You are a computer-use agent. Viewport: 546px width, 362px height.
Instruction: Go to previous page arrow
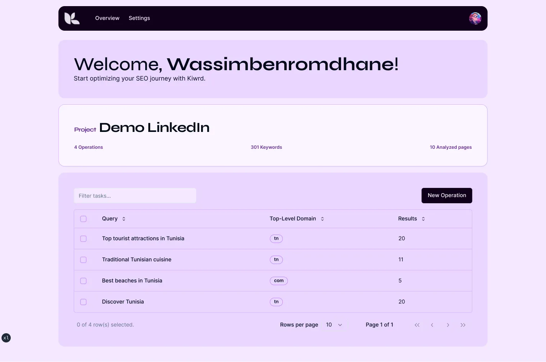pos(432,325)
